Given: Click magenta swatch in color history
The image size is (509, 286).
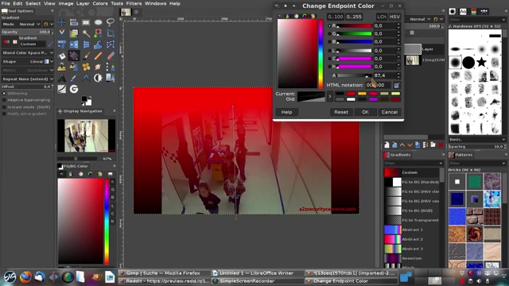Looking at the screenshot, I should pyautogui.click(x=373, y=99).
